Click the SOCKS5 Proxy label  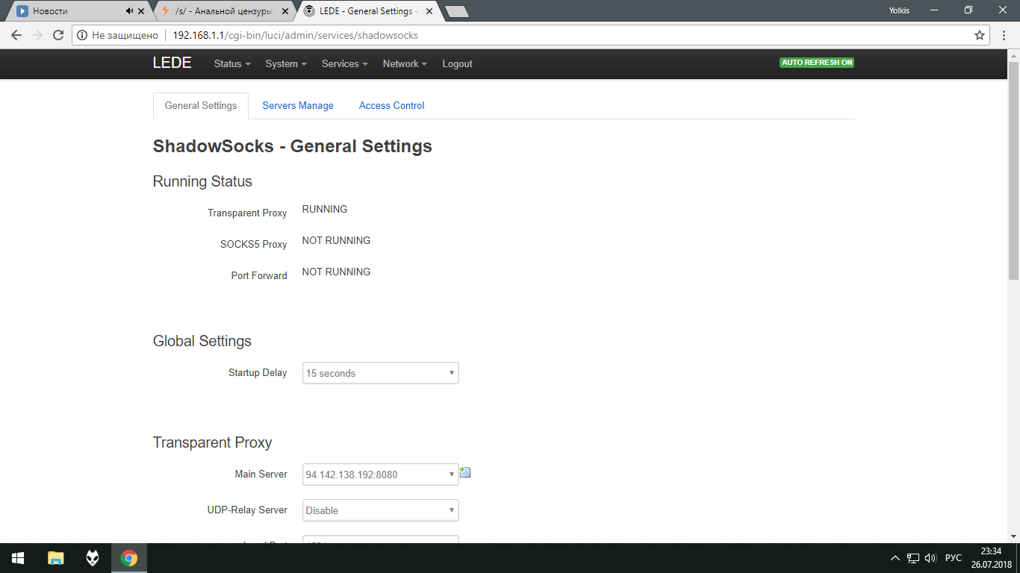coord(253,244)
